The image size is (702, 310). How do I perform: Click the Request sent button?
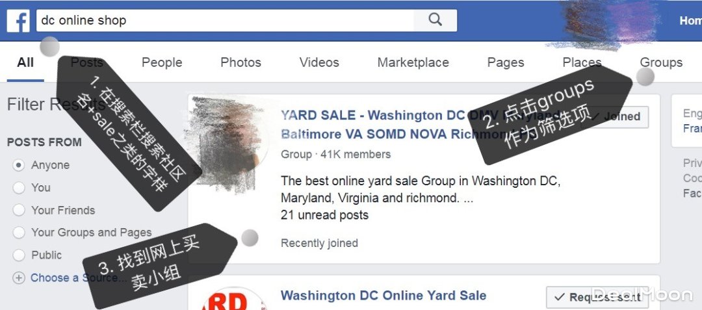tap(598, 297)
